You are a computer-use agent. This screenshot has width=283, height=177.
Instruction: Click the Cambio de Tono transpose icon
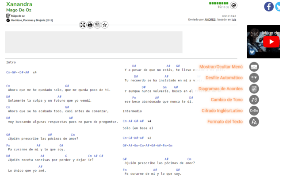tap(254, 100)
